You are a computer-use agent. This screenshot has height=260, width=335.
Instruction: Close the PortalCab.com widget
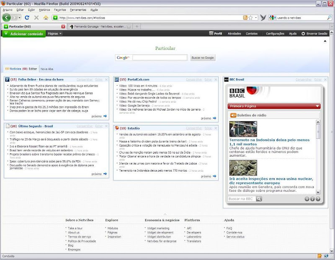click(x=216, y=80)
